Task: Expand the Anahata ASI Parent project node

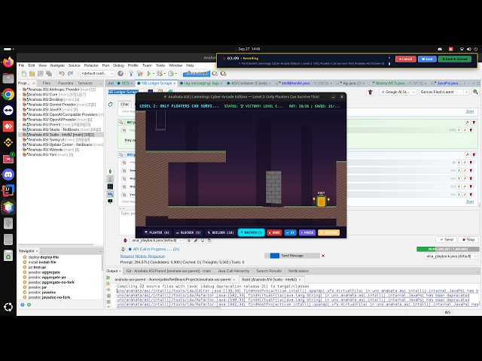Action: [x=20, y=125]
